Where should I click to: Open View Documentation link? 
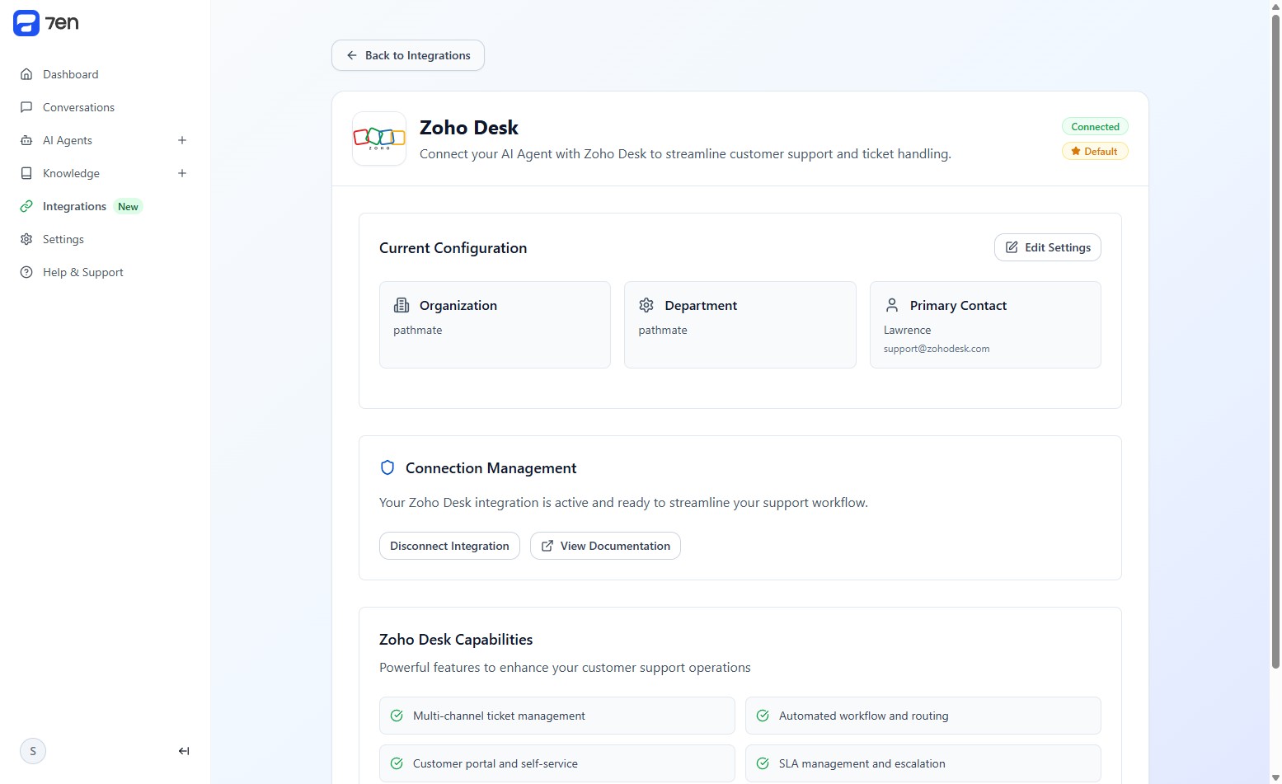pyautogui.click(x=605, y=546)
